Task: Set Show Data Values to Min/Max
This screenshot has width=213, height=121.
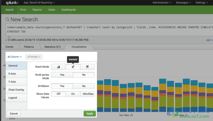Action: pos(87,94)
